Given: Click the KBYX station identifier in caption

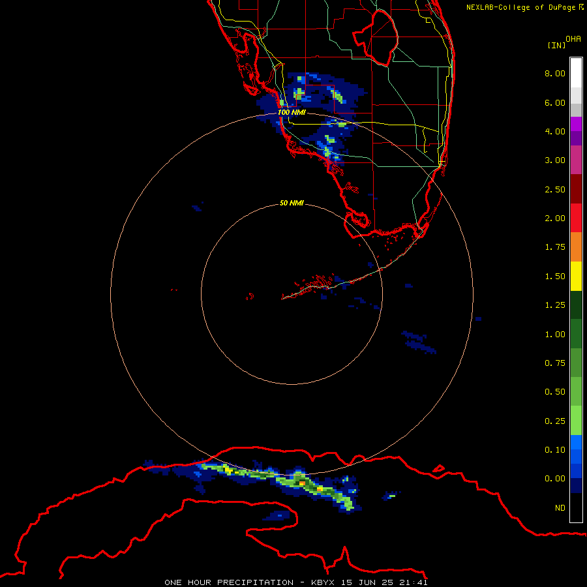Looking at the screenshot, I should click(x=325, y=582).
